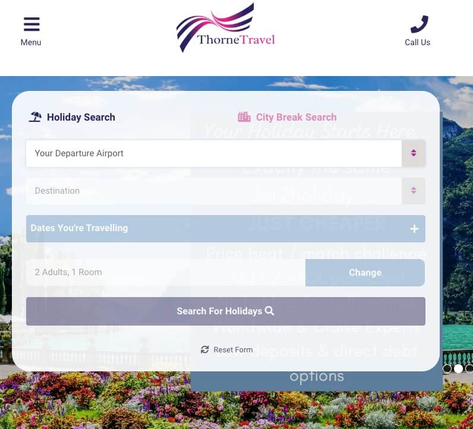Click the Thorne Travel logo
The height and width of the screenshot is (429, 473).
coord(226,28)
